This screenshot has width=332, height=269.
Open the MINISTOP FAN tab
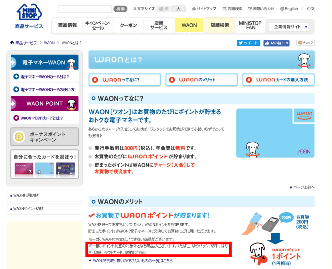[x=250, y=25]
